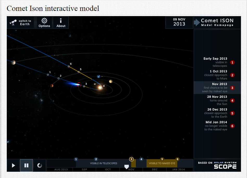247x178 pixels.
Task: Select the red badge 5 for 26 Dec 2013
Action: tap(232, 113)
